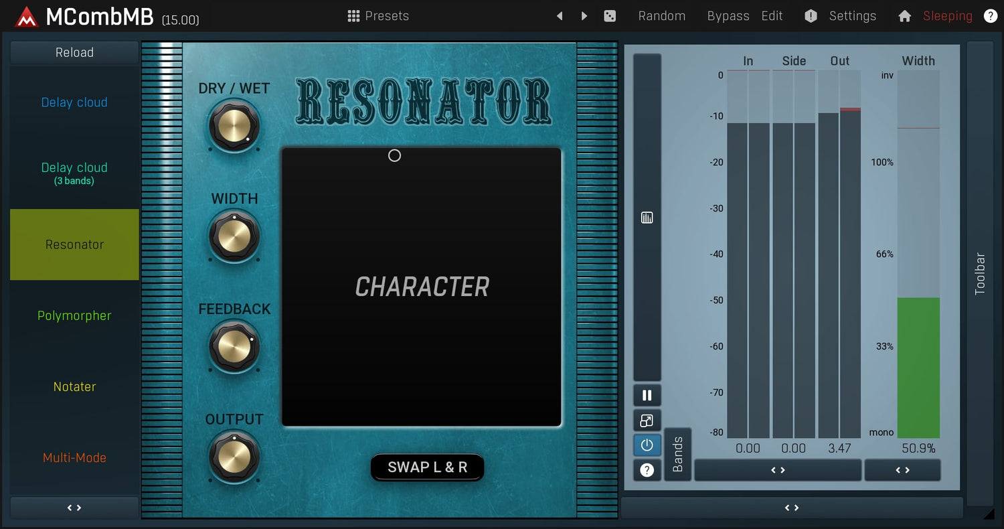Click the Reload button
Image resolution: width=1004 pixels, height=529 pixels.
tap(74, 52)
